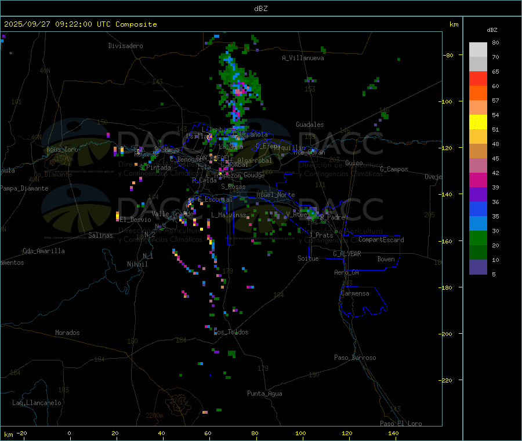This screenshot has width=522, height=441.
Task: Click the Pampa_Diamante label
Action: click(x=24, y=188)
